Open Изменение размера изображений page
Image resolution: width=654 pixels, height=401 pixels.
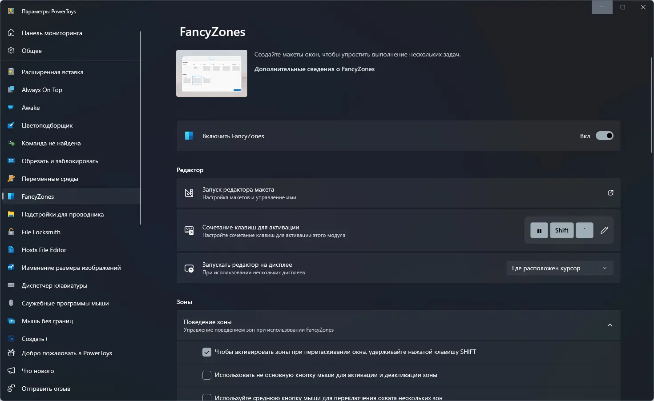click(x=71, y=268)
